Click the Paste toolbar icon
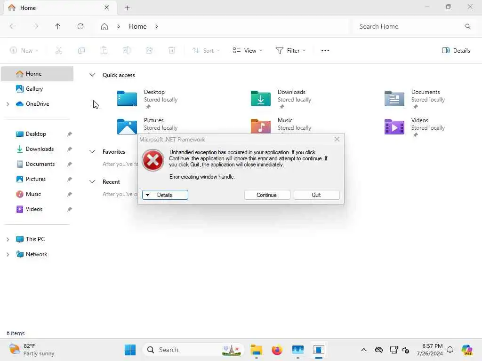The height and width of the screenshot is (361, 482). coord(104,51)
